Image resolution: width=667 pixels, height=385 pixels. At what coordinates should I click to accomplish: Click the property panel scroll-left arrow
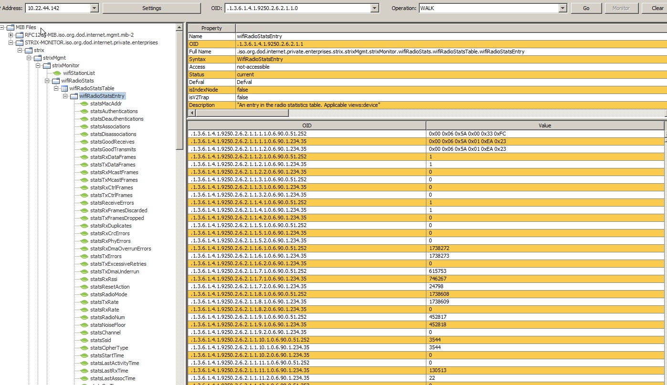point(192,113)
